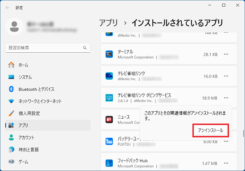The image size is (245, 171).
Task: Go to アプリ breadcrumb link
Action: 108,23
